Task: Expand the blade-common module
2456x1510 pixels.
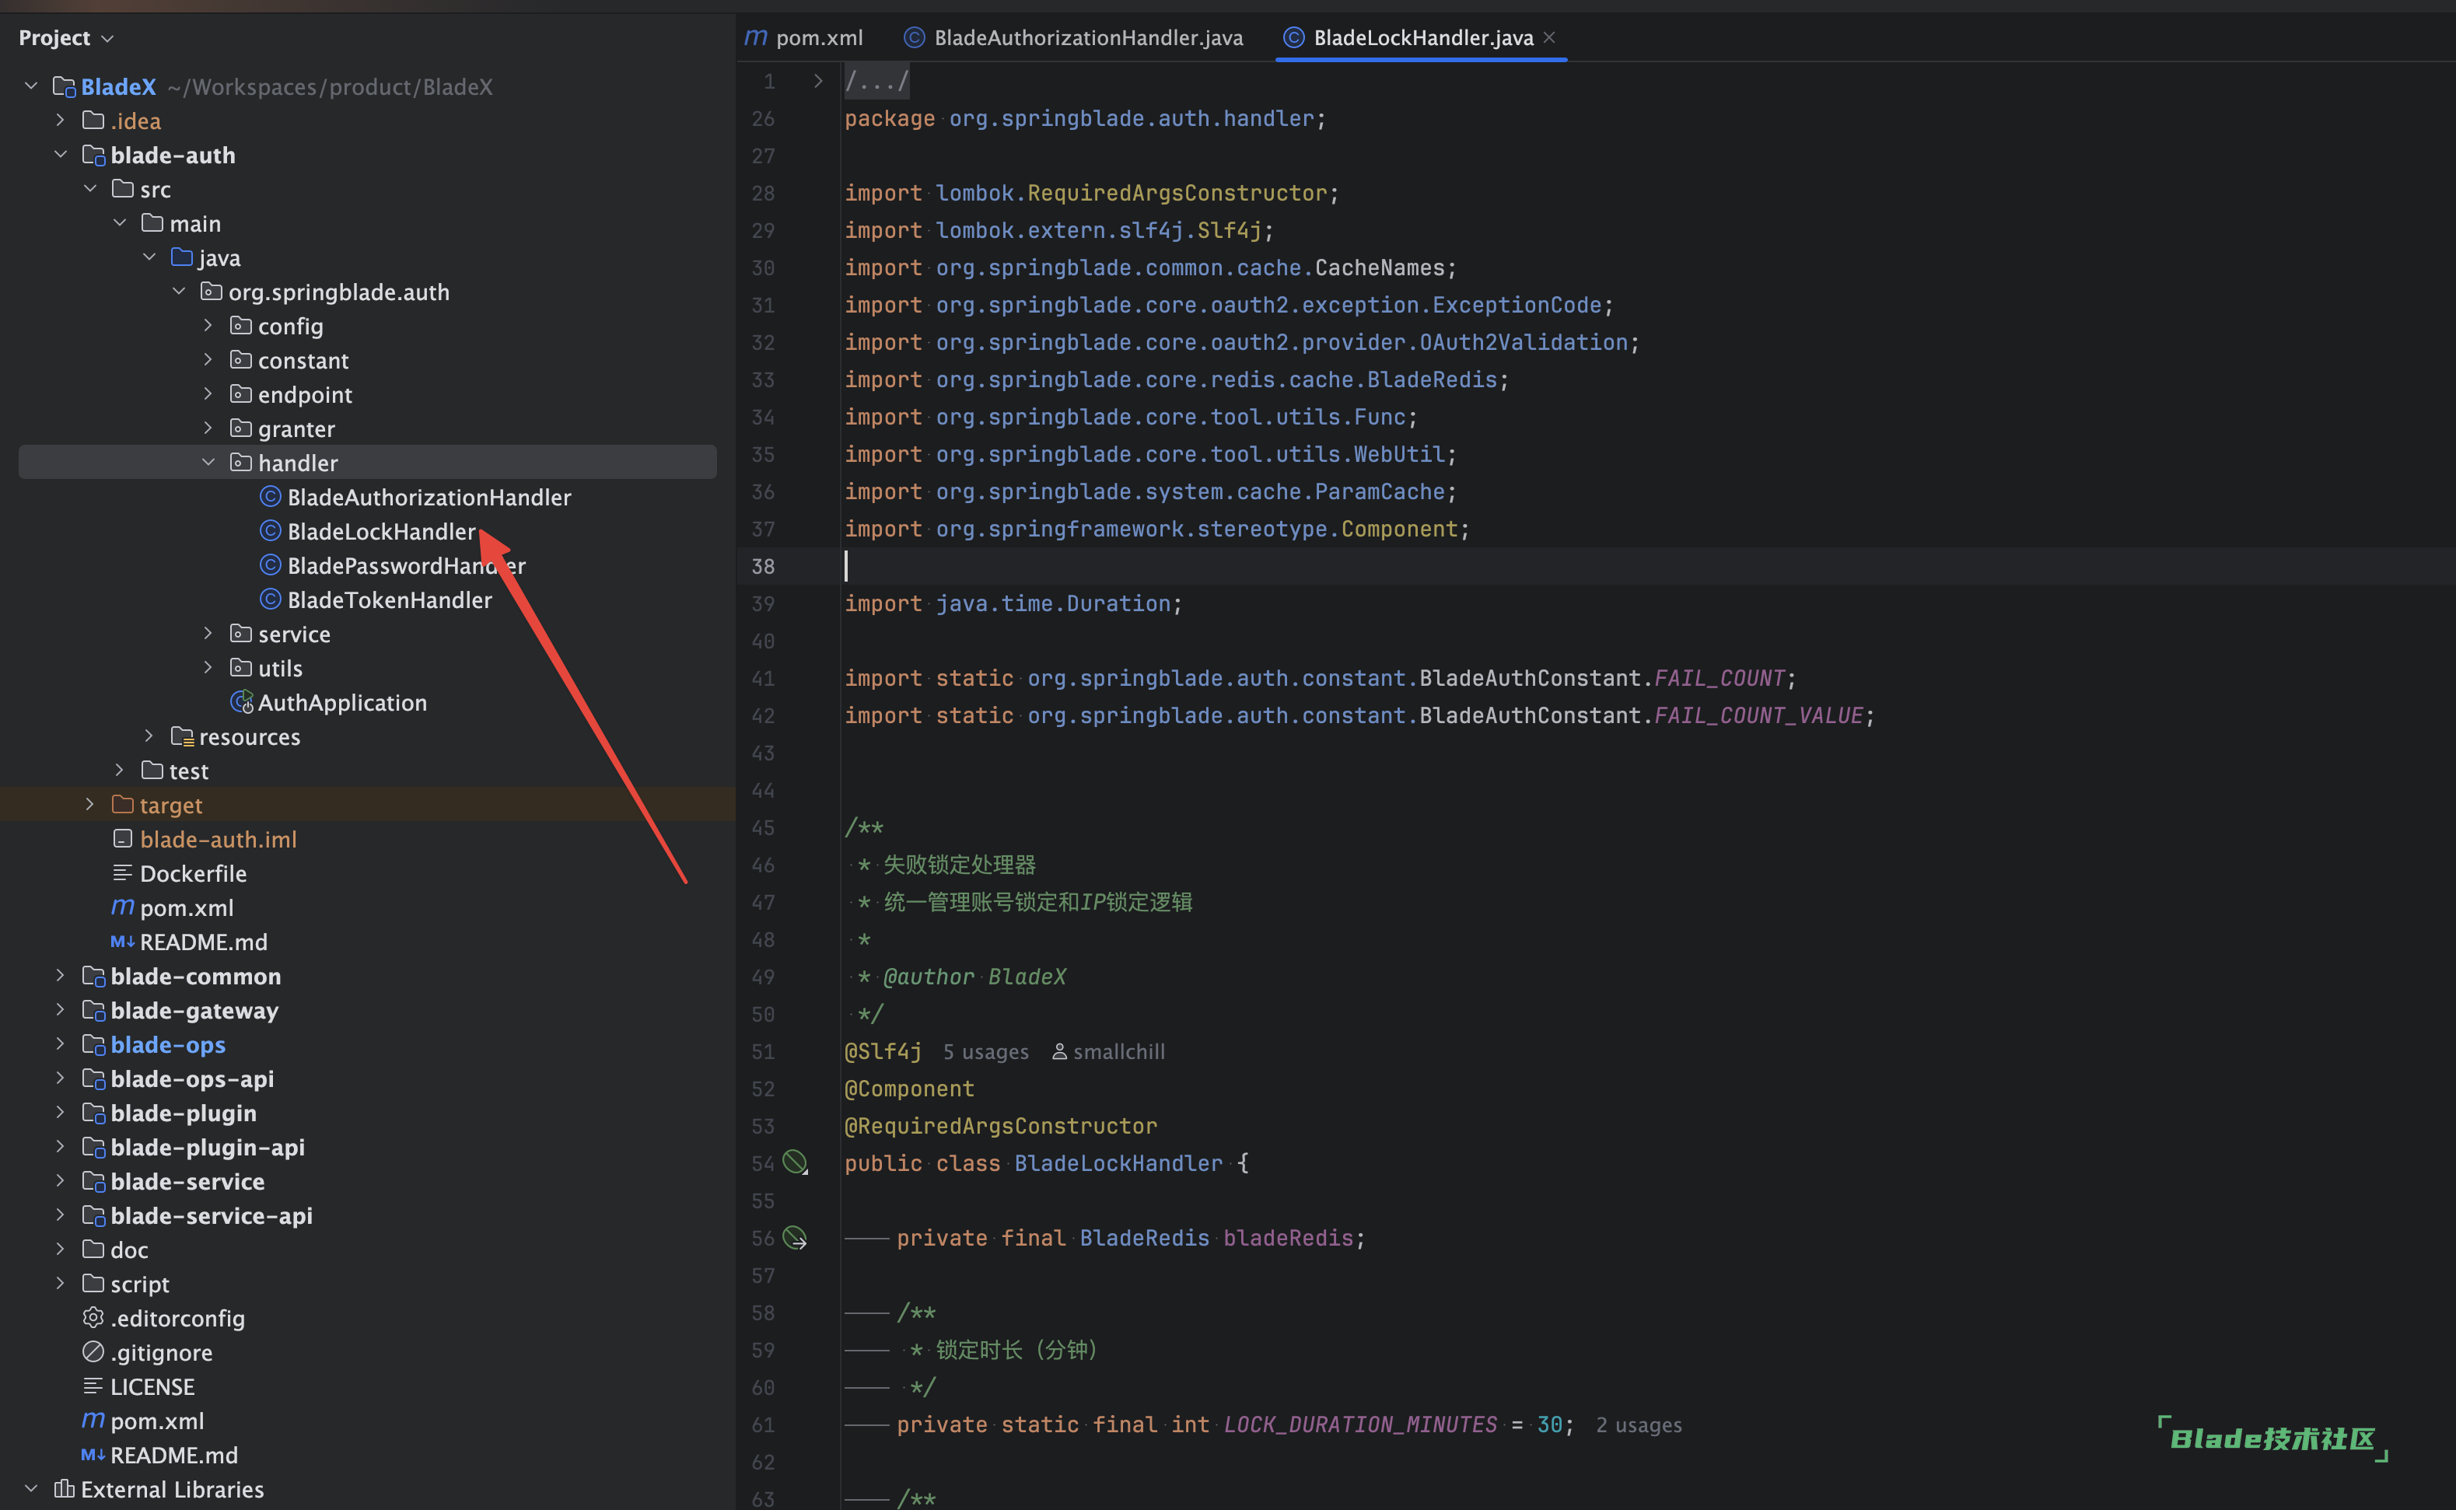Action: 60,976
